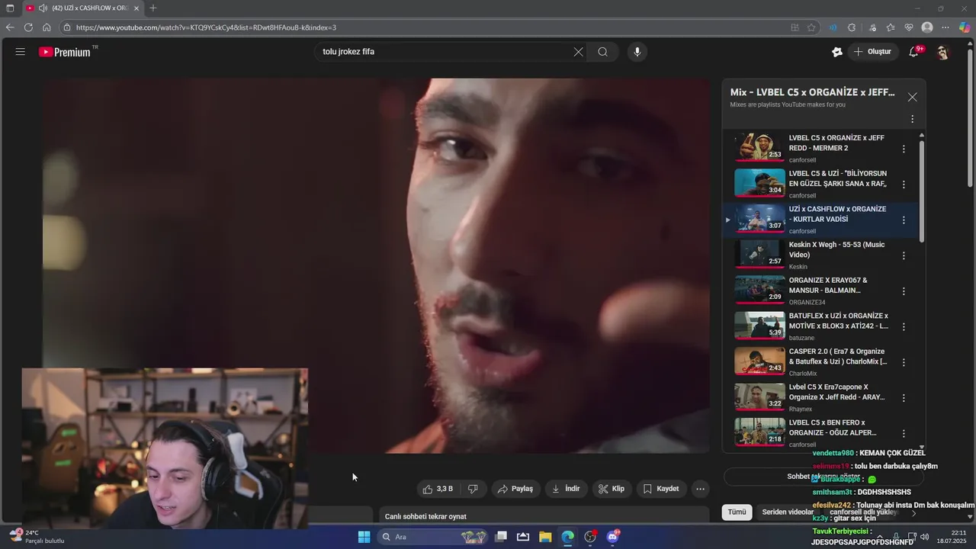Play Lvbel C5 X Era7capone ARAY video

[x=820, y=397]
